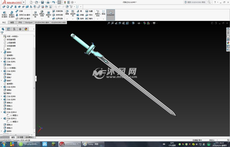The height and width of the screenshot is (147, 230).
Task: Select the Swept Cut (扫描切除) tool
Action: click(x=58, y=11)
